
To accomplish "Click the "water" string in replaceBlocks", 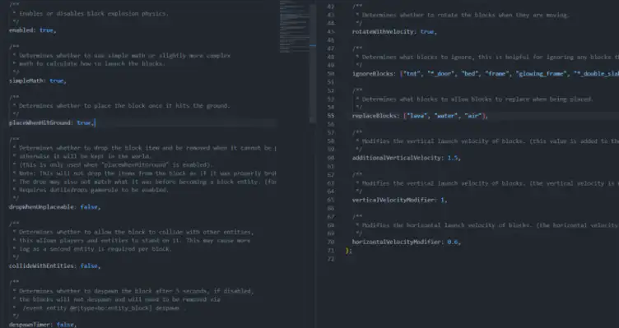I will coord(445,116).
